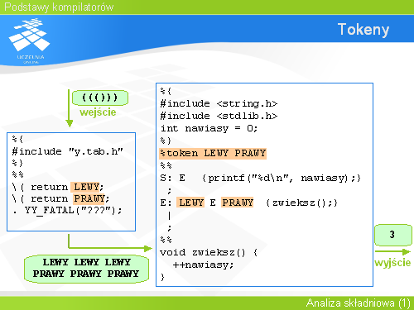
Task: Click the int nawiasy = 0 declaration
Action: tap(209, 128)
